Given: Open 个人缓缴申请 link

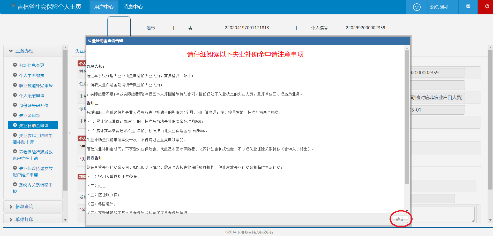Looking at the screenshot, I should coord(32,96).
